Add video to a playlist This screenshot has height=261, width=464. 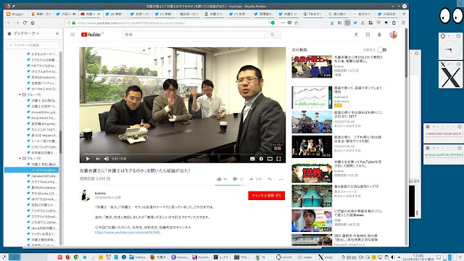(270, 179)
